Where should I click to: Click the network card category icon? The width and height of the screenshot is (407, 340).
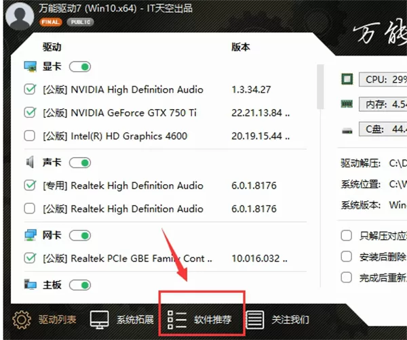(30, 235)
